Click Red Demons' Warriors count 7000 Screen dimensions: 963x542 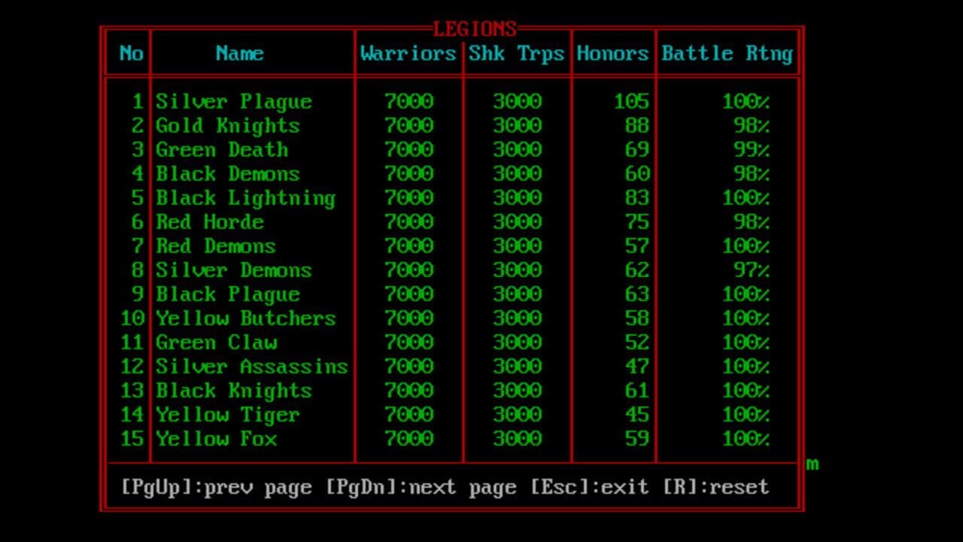point(409,246)
